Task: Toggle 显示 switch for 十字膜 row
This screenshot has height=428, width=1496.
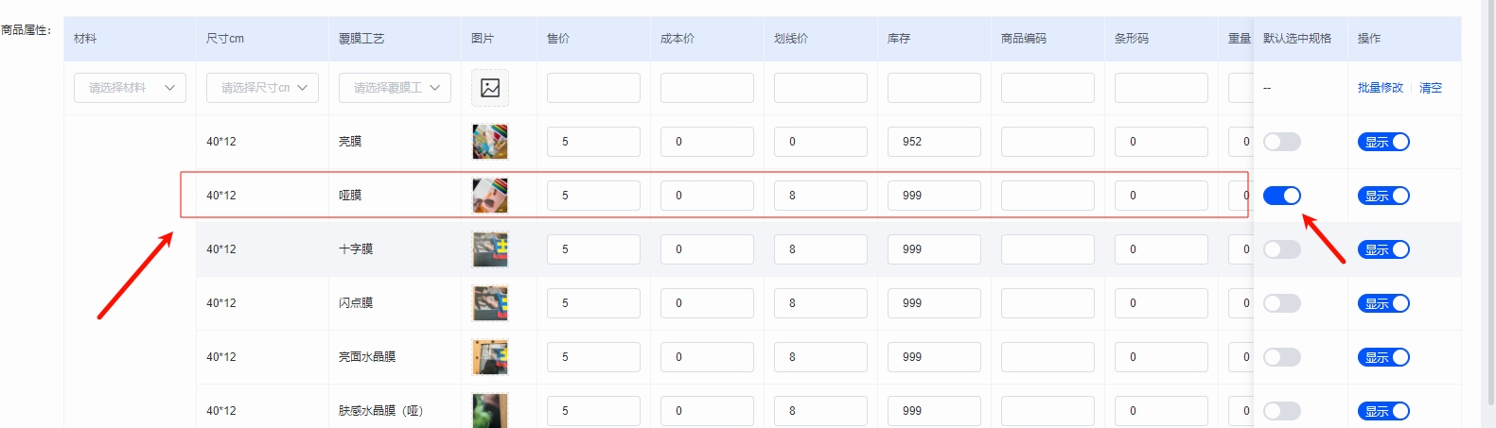Action: 1383,249
